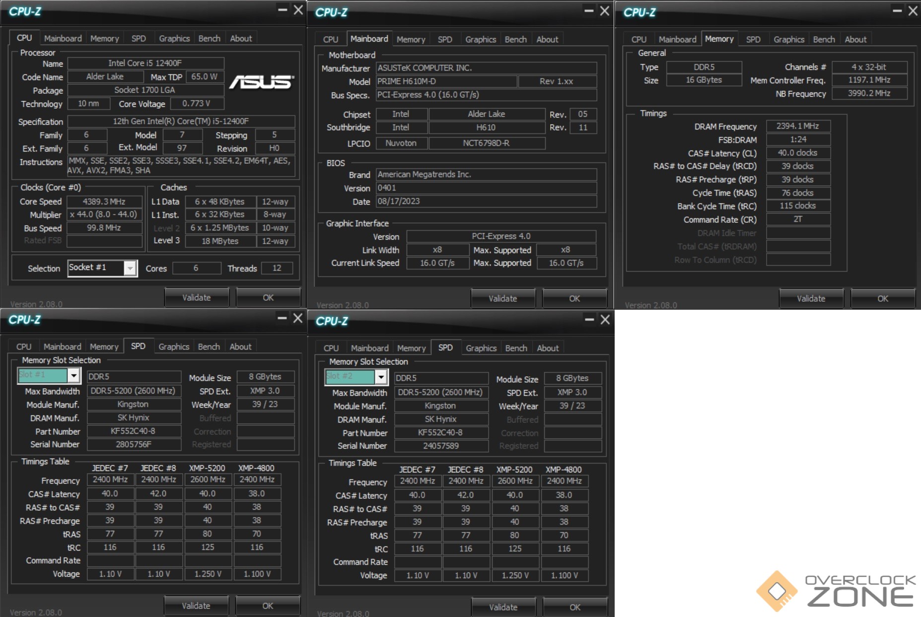Screen dimensions: 921x617
Task: Click OK in the PRIME H610M-D window
Action: pos(574,298)
